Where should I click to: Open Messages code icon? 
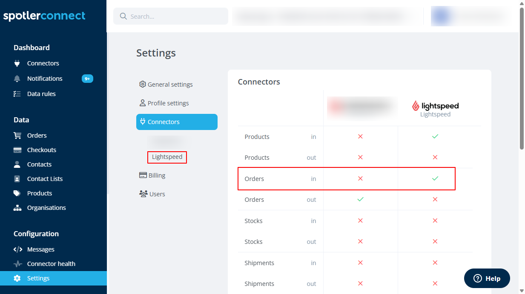(17, 249)
